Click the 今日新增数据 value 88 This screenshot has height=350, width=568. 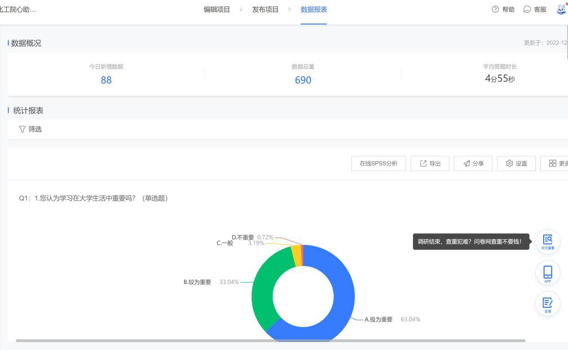click(x=106, y=80)
